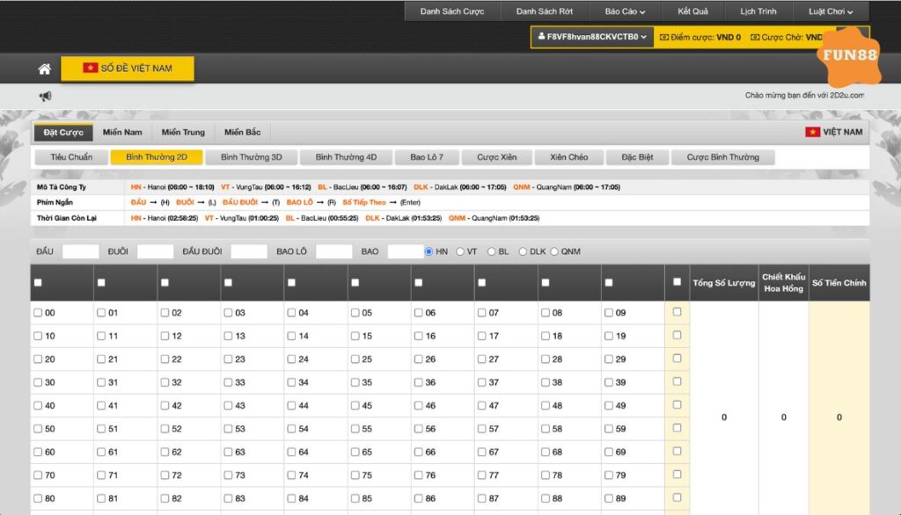Select the Cược Bình Thường bet type
Screen dimensions: 901x515
(x=723, y=157)
